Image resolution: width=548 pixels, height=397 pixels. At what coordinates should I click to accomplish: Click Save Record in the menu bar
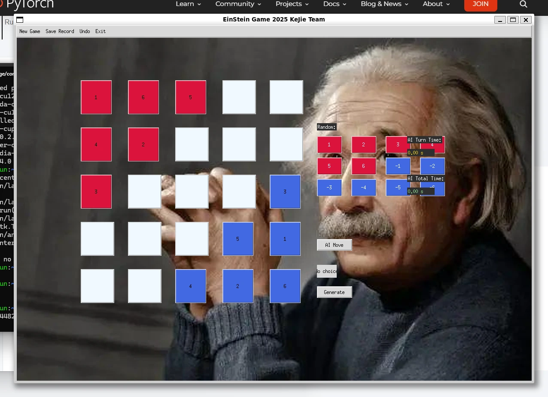(x=60, y=31)
